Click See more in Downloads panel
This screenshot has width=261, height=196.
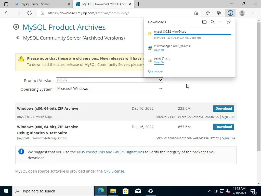pos(155,72)
